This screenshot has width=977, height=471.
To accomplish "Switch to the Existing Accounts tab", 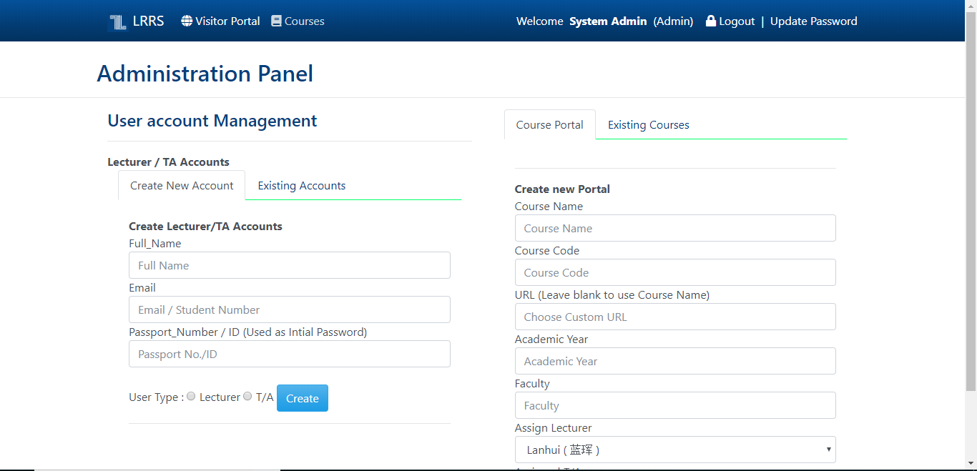I will click(301, 186).
